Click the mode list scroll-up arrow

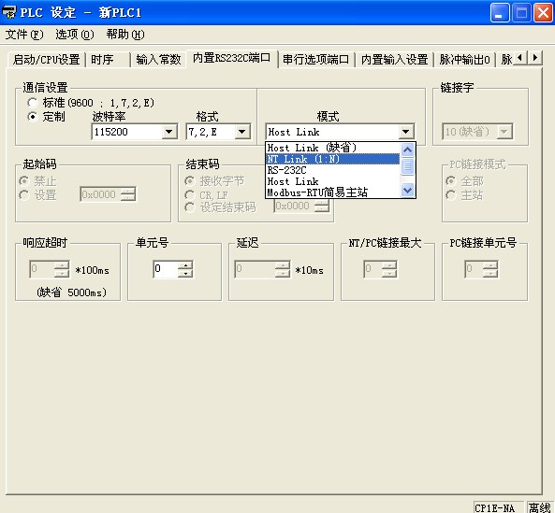point(407,150)
